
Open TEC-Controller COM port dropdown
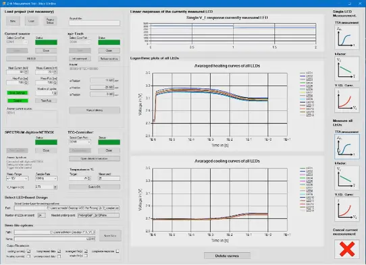80,142
